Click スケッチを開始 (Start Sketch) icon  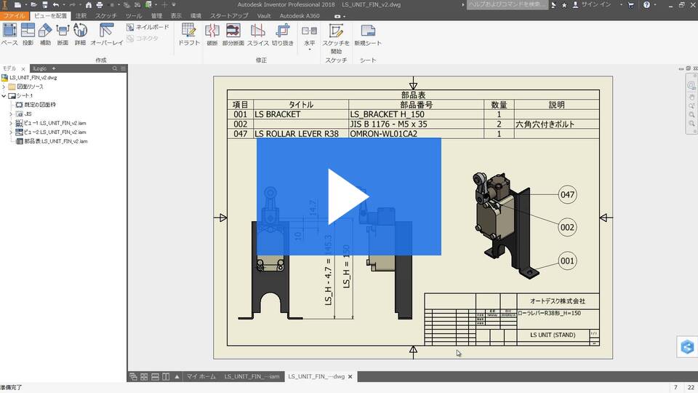(336, 31)
